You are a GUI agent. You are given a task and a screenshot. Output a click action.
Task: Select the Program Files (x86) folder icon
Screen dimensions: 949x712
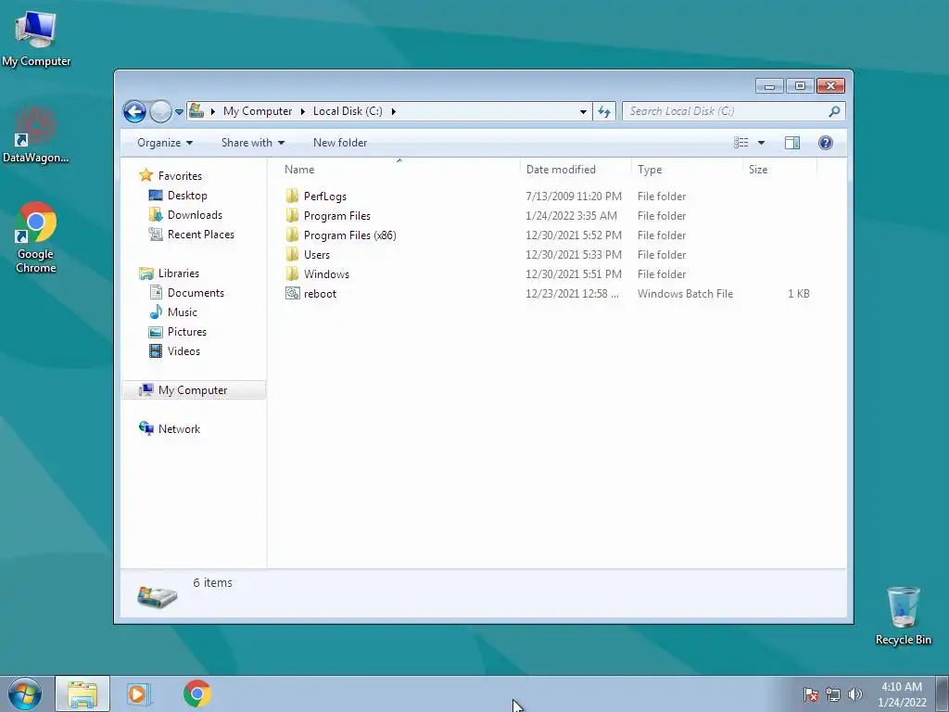tap(292, 235)
